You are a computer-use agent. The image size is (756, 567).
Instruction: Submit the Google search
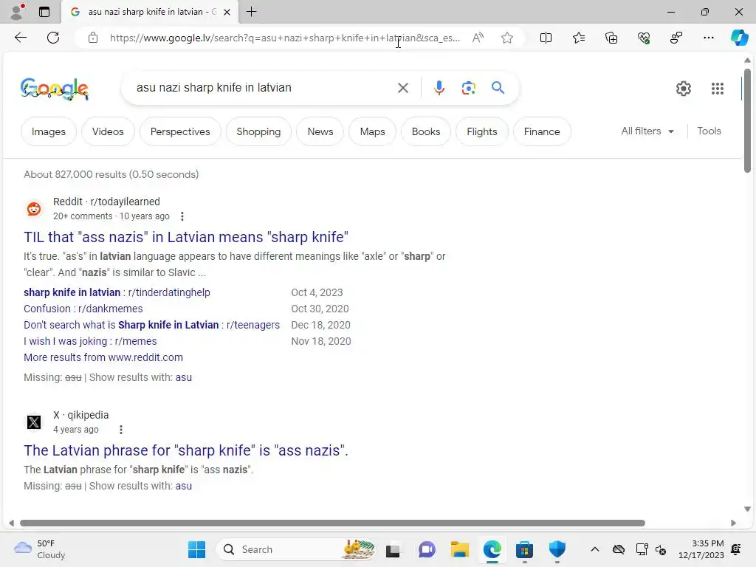(498, 88)
